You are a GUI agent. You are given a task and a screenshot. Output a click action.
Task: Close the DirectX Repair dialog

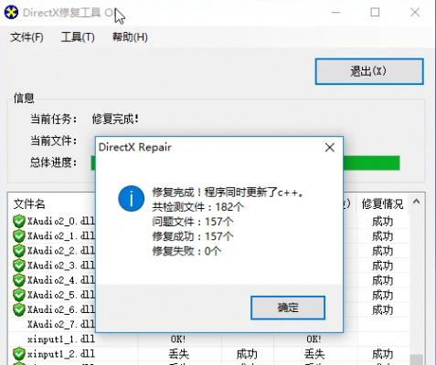pos(330,148)
